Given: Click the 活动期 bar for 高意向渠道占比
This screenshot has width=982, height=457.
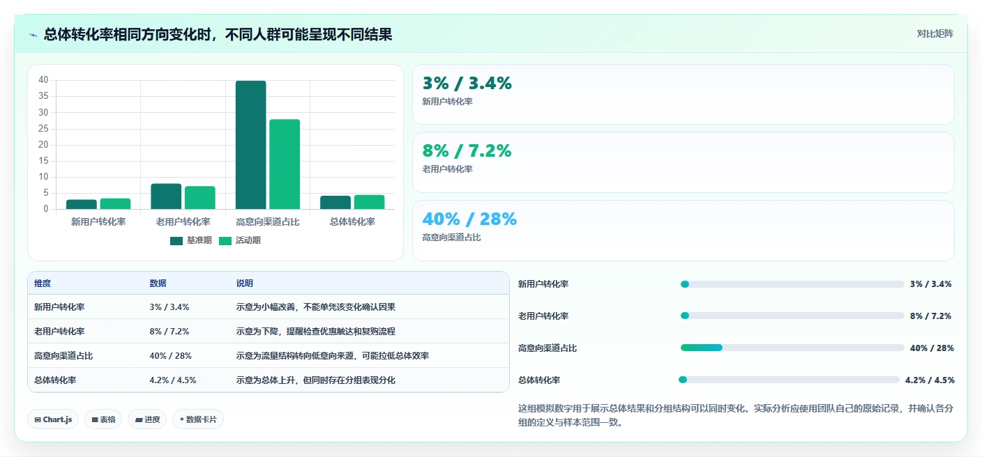Looking at the screenshot, I should (285, 164).
